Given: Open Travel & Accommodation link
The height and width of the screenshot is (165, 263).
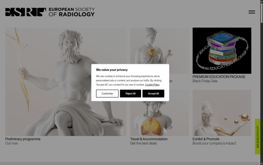Looking at the screenshot, I should [149, 139].
